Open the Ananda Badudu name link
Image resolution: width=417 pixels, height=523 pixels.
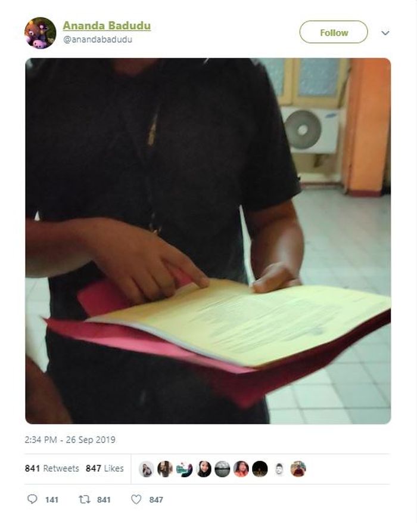(x=107, y=26)
